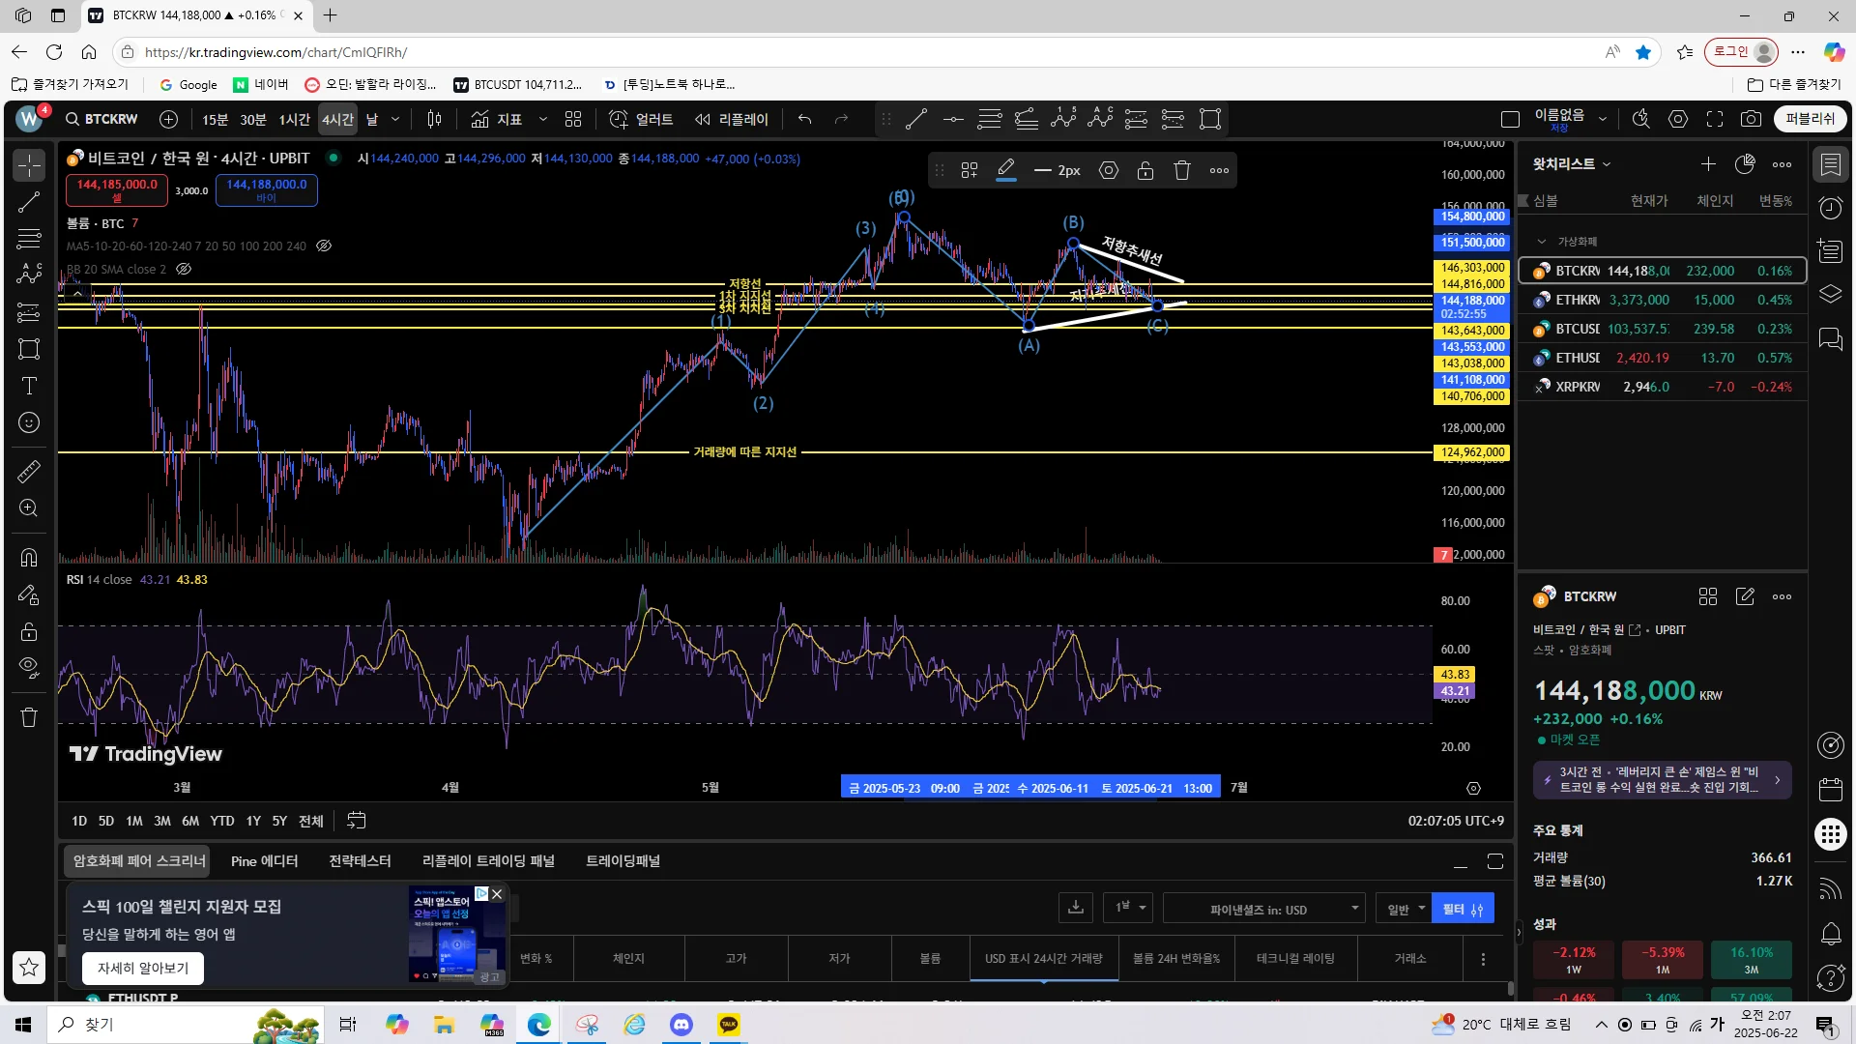Select the Text tool in left sidebar

point(29,386)
